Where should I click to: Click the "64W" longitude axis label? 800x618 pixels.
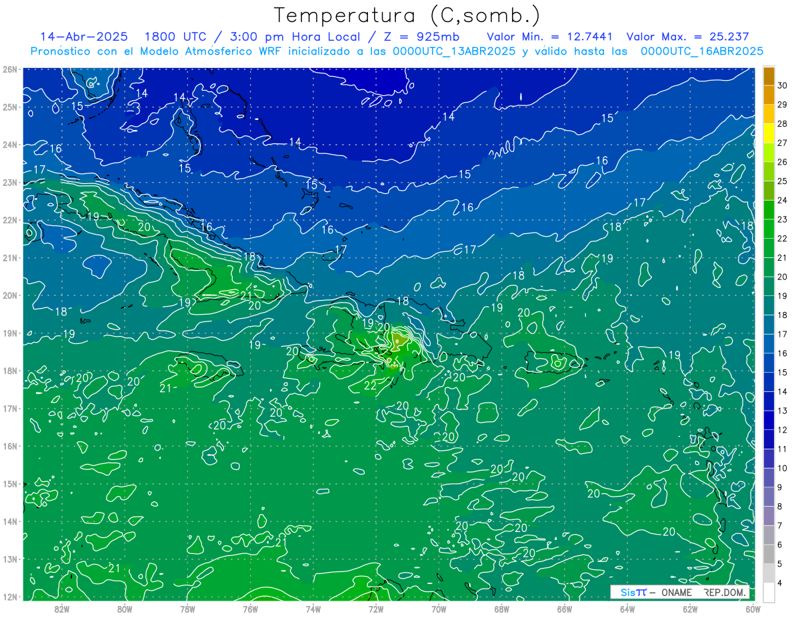[x=627, y=609]
